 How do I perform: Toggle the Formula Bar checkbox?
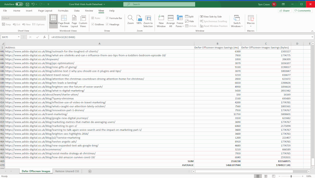pyautogui.click(x=107, y=18)
